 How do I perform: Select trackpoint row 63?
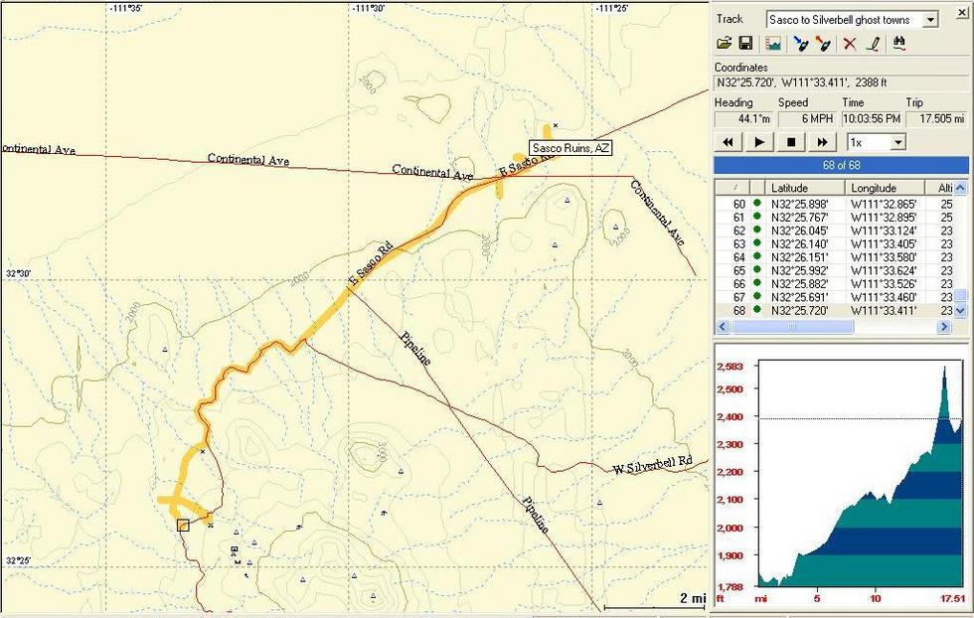click(834, 244)
